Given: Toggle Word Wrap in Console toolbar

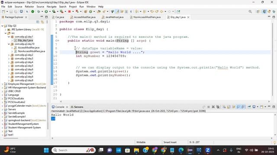Looking at the screenshot, I should 234,107.
